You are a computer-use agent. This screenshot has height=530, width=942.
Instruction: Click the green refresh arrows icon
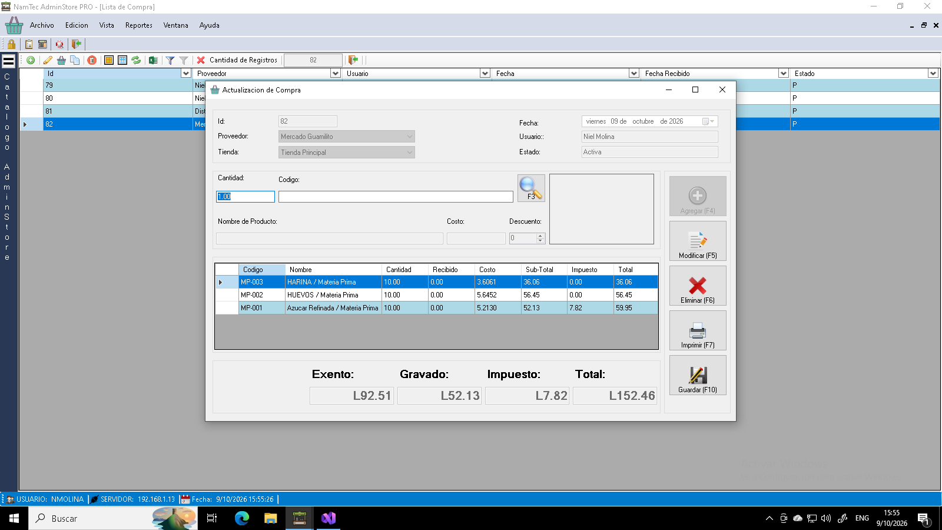pos(136,60)
